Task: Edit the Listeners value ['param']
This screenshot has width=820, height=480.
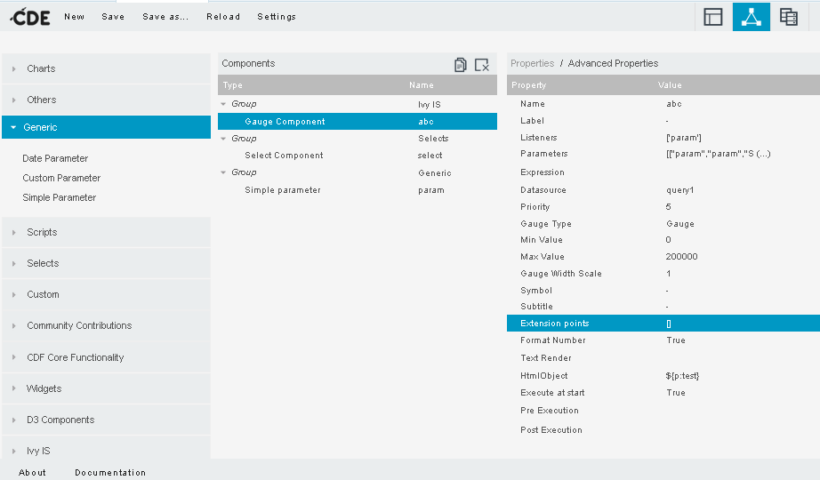Action: pyautogui.click(x=684, y=138)
